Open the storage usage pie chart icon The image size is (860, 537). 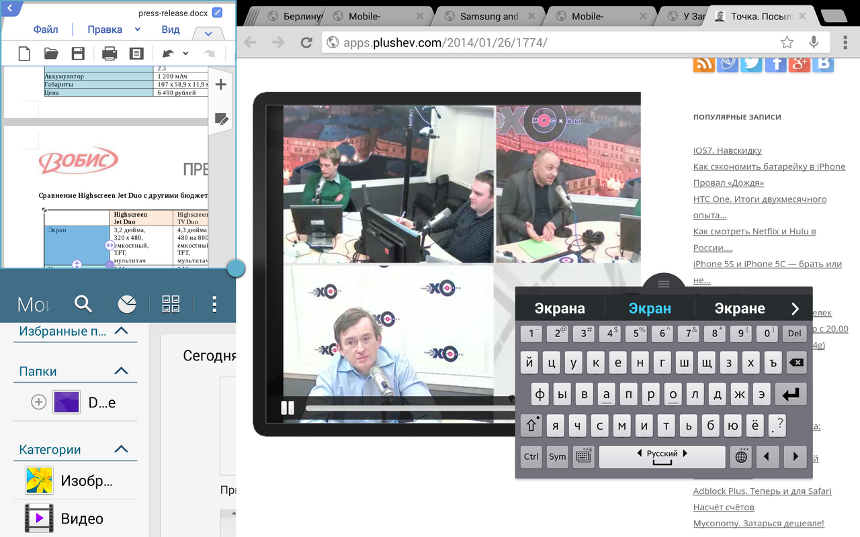126,304
